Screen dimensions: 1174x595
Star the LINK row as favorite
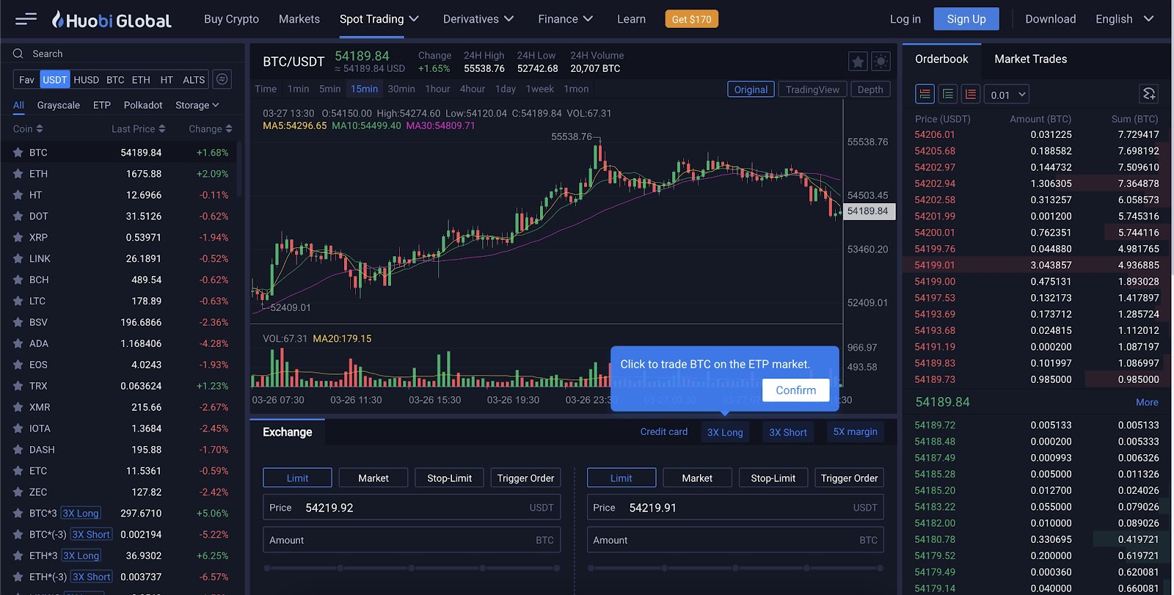tap(18, 259)
